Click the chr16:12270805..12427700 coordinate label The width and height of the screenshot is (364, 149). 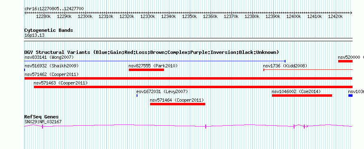54,9
